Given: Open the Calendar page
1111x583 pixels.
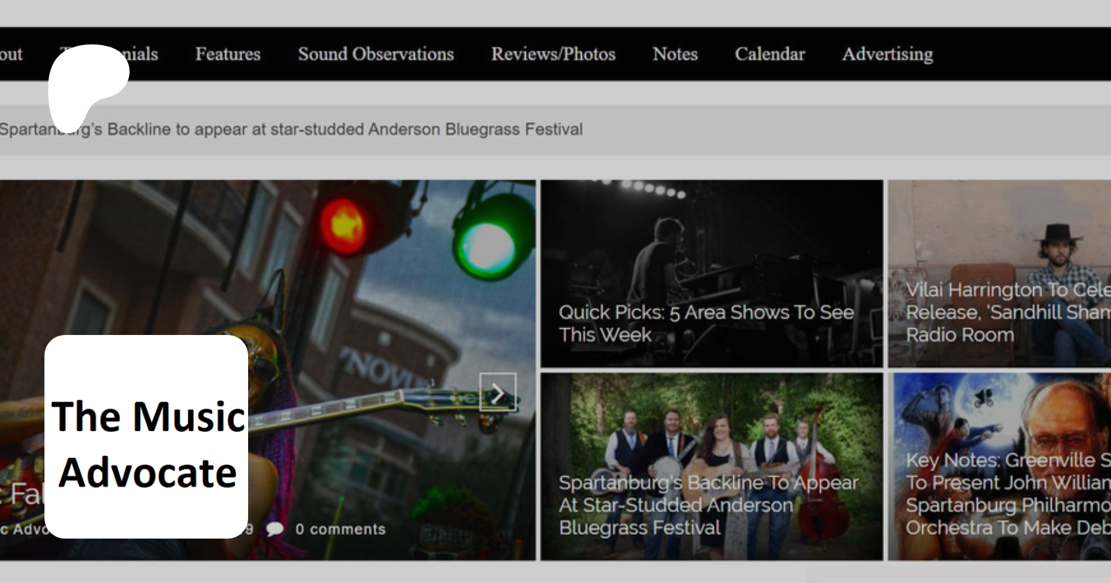Looking at the screenshot, I should pos(770,54).
